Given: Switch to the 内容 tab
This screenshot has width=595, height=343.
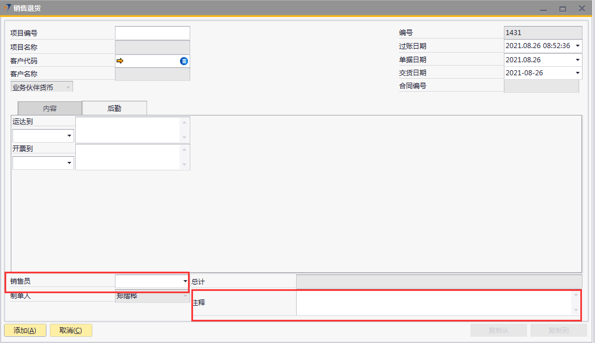Looking at the screenshot, I should coord(50,108).
